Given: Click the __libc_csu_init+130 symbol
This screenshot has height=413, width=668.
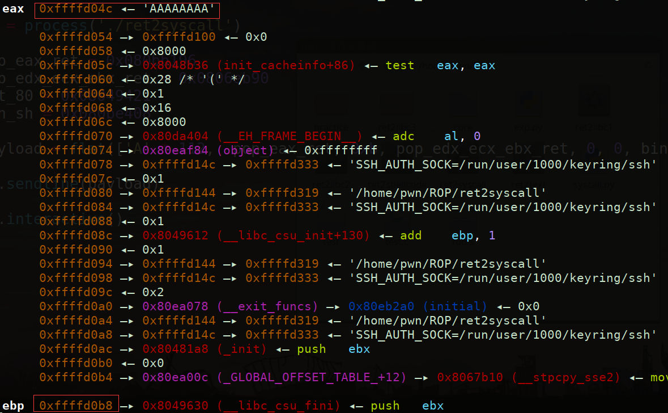Looking at the screenshot, I should point(293,235).
